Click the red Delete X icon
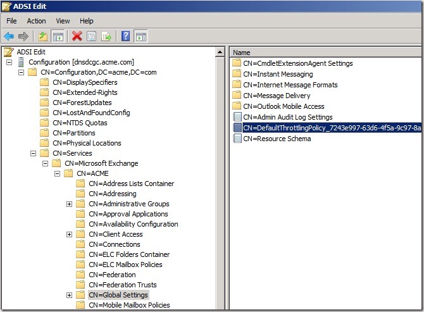 click(x=77, y=36)
